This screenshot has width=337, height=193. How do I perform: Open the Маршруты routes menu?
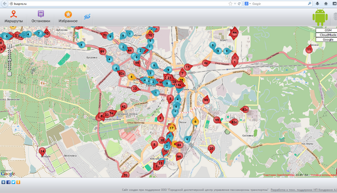(13, 17)
